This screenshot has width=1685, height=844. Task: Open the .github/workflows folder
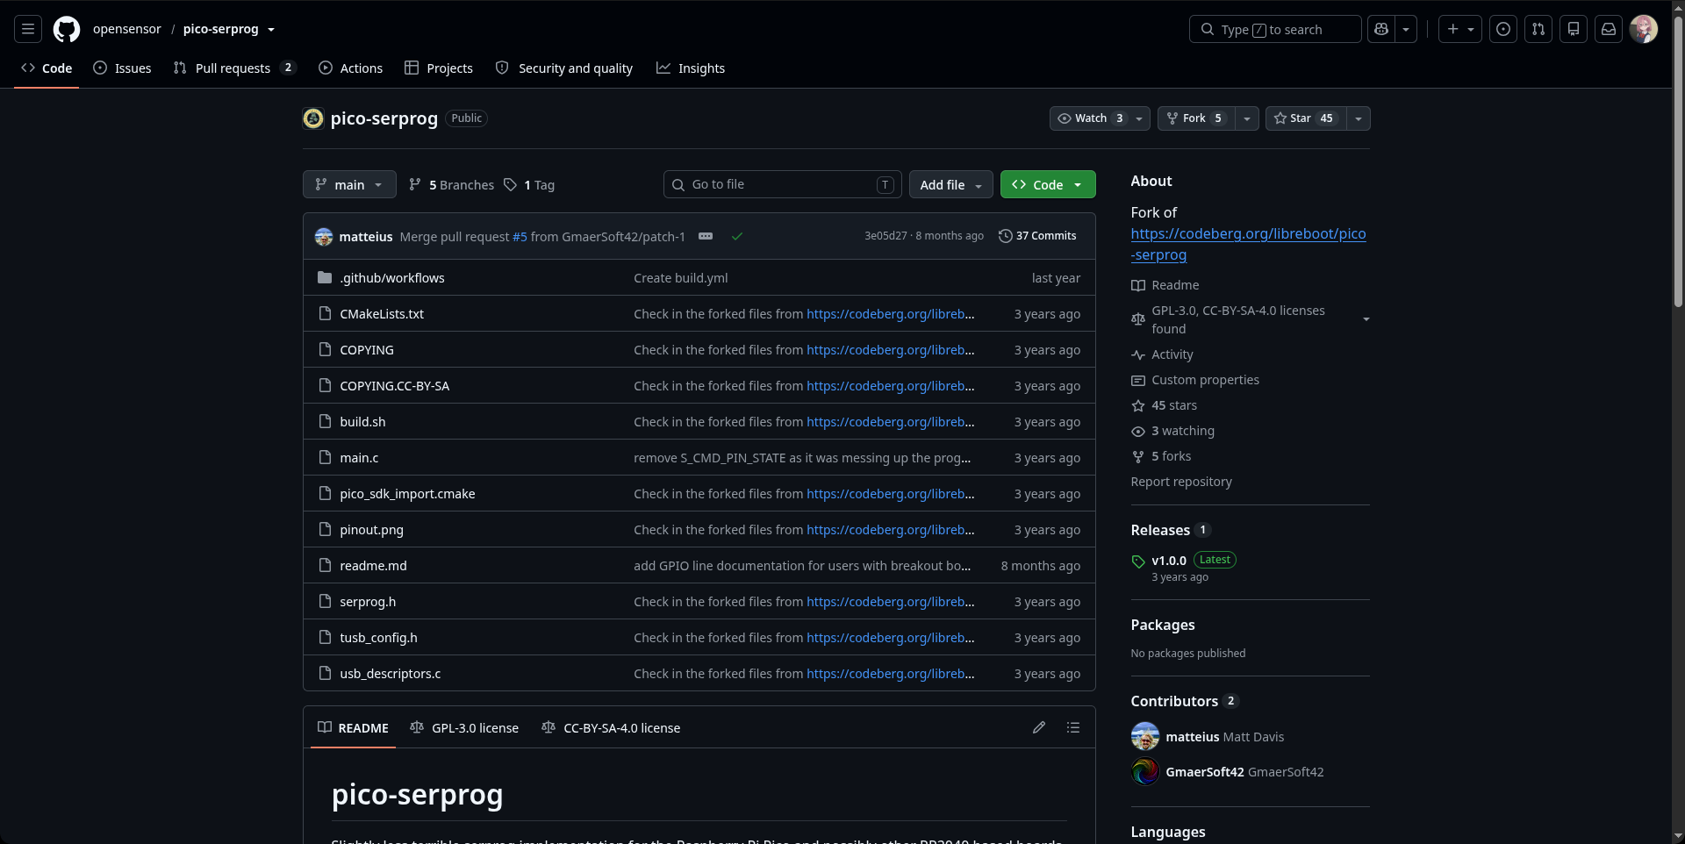tap(392, 278)
